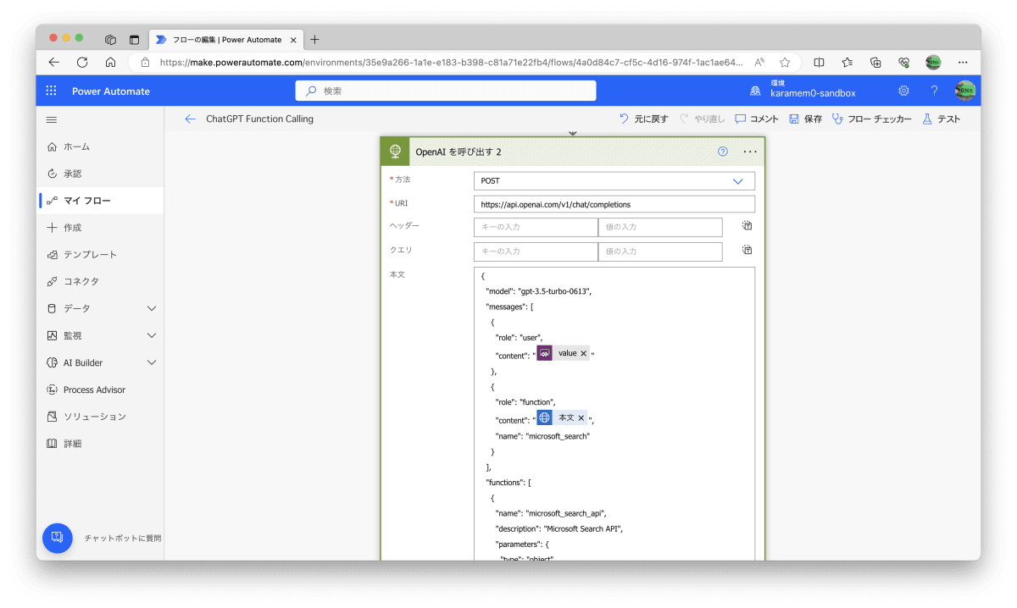Go to browser home page

point(110,62)
